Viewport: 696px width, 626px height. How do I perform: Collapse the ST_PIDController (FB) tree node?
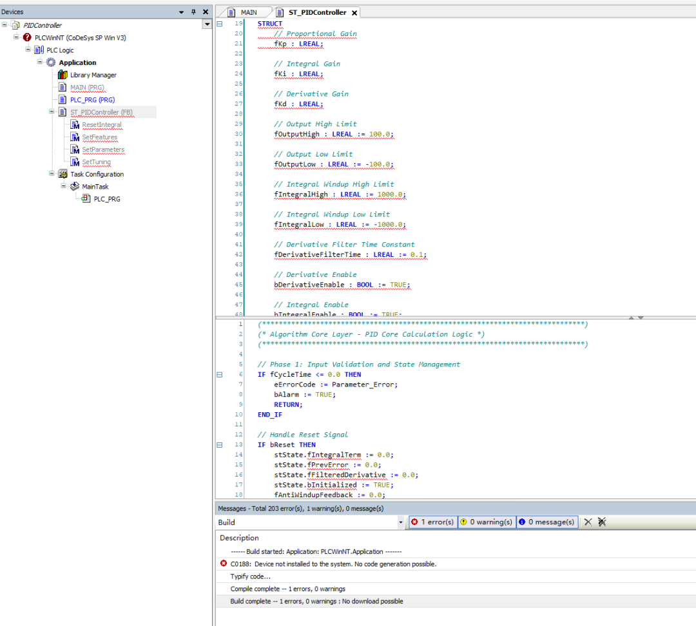tap(52, 112)
